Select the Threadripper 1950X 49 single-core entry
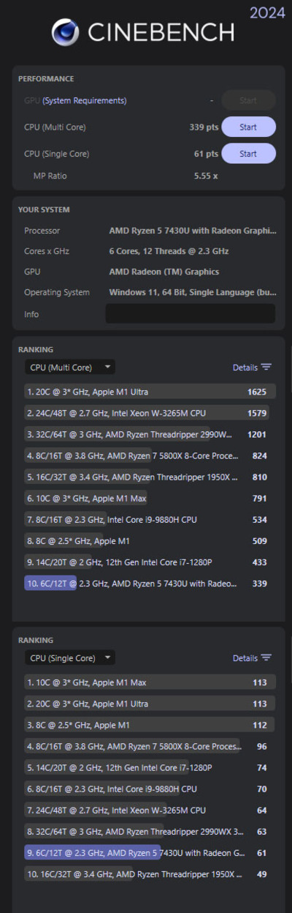 tap(150, 874)
